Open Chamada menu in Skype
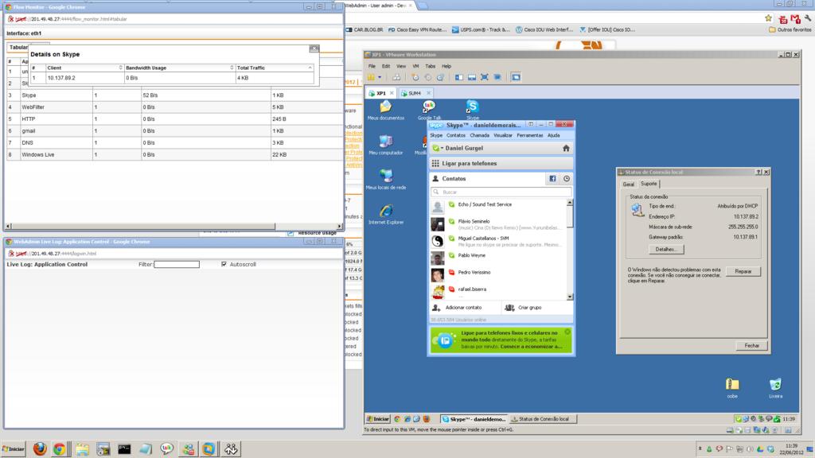The image size is (815, 458). (x=479, y=135)
